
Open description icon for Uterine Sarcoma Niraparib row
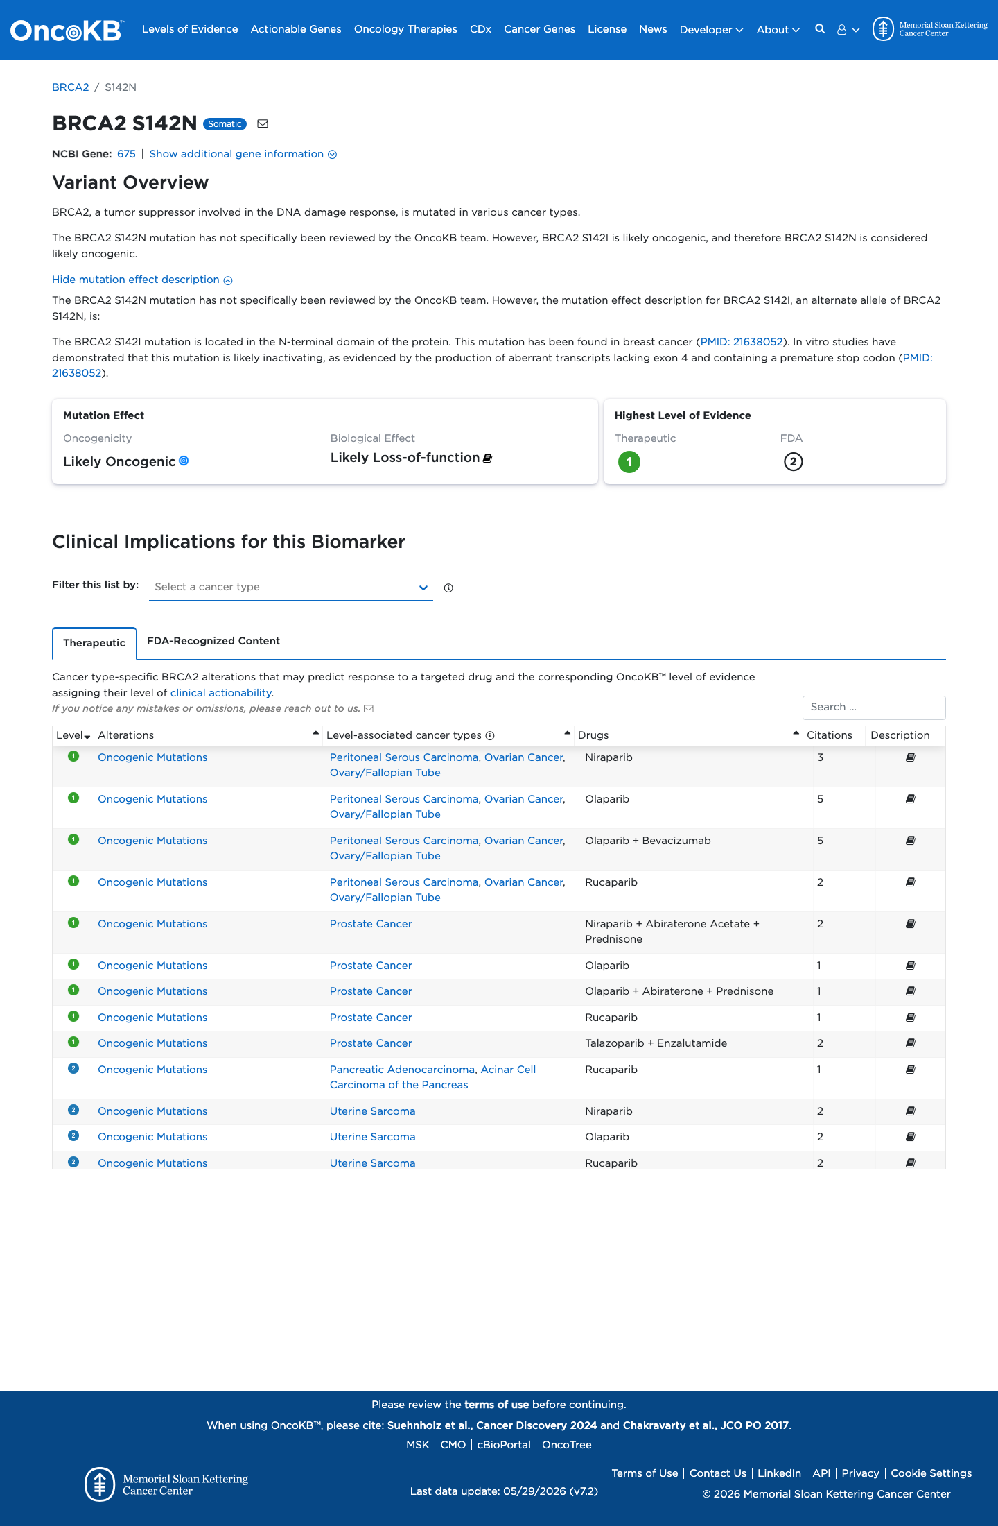point(911,1111)
